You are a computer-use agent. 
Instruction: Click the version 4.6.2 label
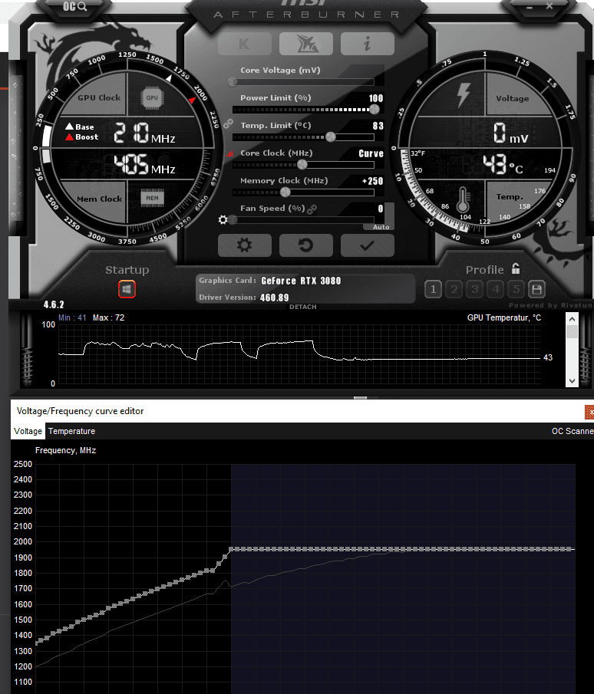(54, 304)
